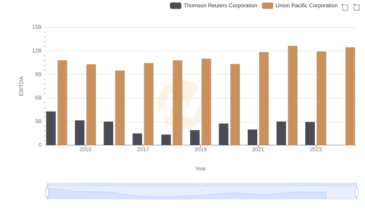Click the 2023 x-axis label
365x210 pixels.
(x=316, y=149)
